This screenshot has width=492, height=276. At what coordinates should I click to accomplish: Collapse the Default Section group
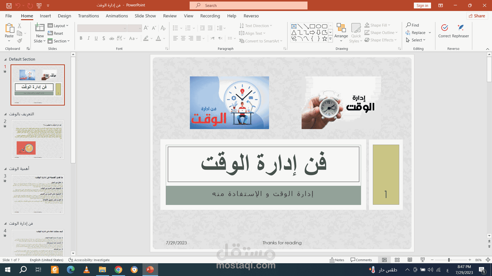coord(5,59)
